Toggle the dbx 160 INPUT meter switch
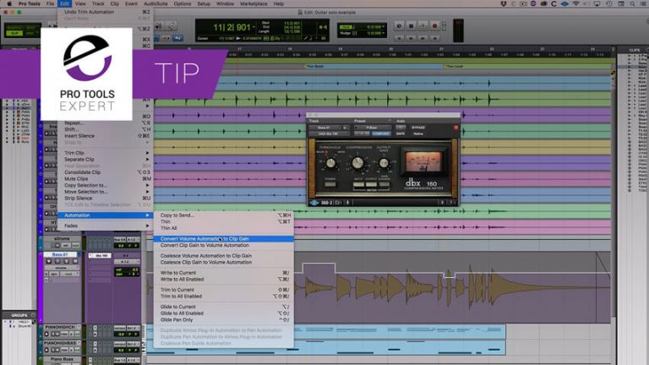The width and height of the screenshot is (649, 365). click(359, 184)
